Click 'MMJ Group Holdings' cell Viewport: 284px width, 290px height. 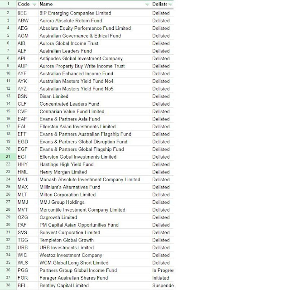(95, 203)
